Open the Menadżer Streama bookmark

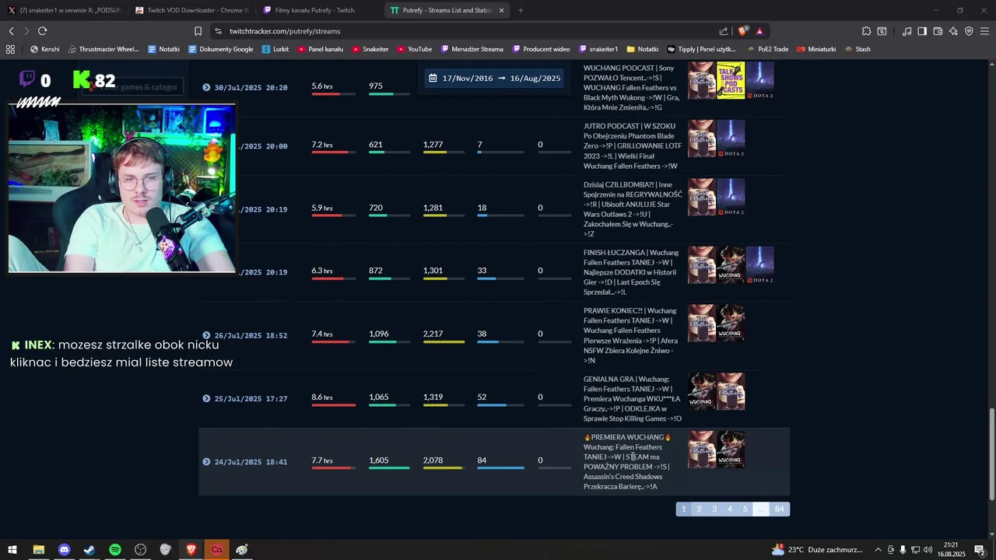pos(471,49)
